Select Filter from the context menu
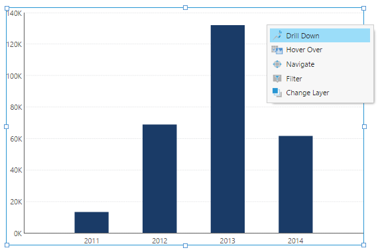The height and width of the screenshot is (252, 380). tap(320, 79)
